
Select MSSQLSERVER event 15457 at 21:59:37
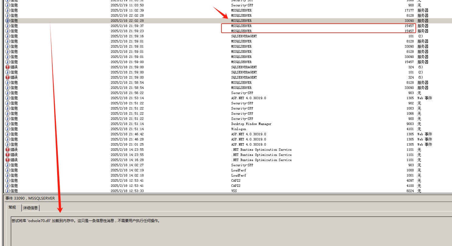pyautogui.click(x=241, y=26)
